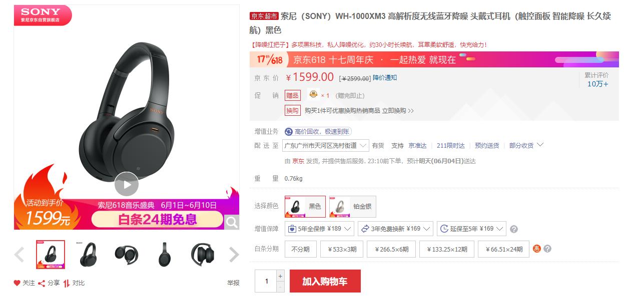
Task: 点击白条分期行末的惠标红色图标
Action: pos(536,248)
